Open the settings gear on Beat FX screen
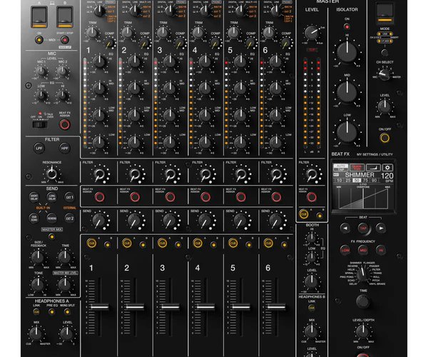 click(387, 167)
